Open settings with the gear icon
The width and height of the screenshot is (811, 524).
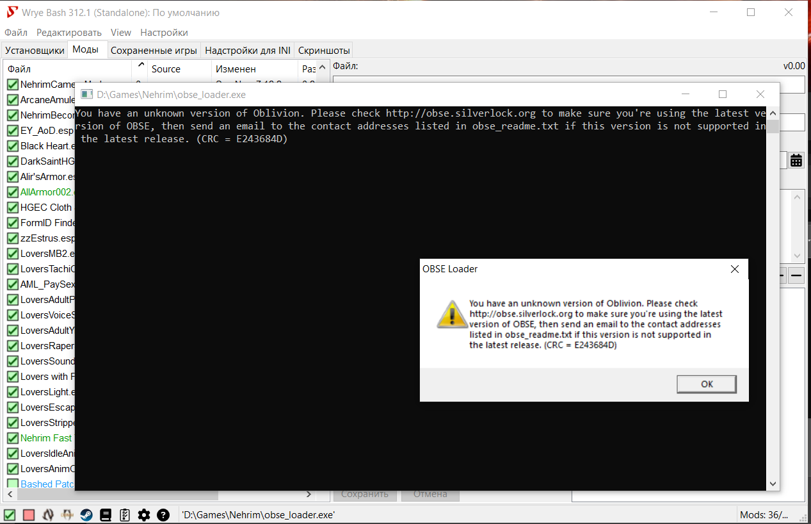tap(144, 515)
